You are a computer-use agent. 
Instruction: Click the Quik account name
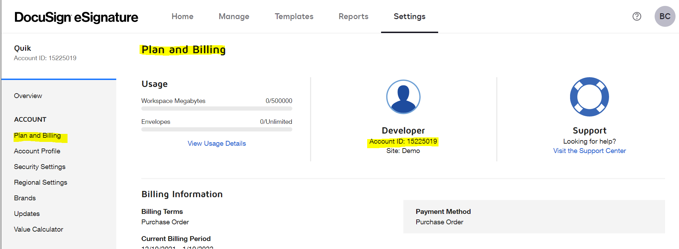click(x=23, y=48)
